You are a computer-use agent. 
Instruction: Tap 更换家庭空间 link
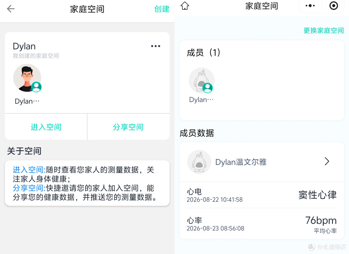pyautogui.click(x=323, y=30)
